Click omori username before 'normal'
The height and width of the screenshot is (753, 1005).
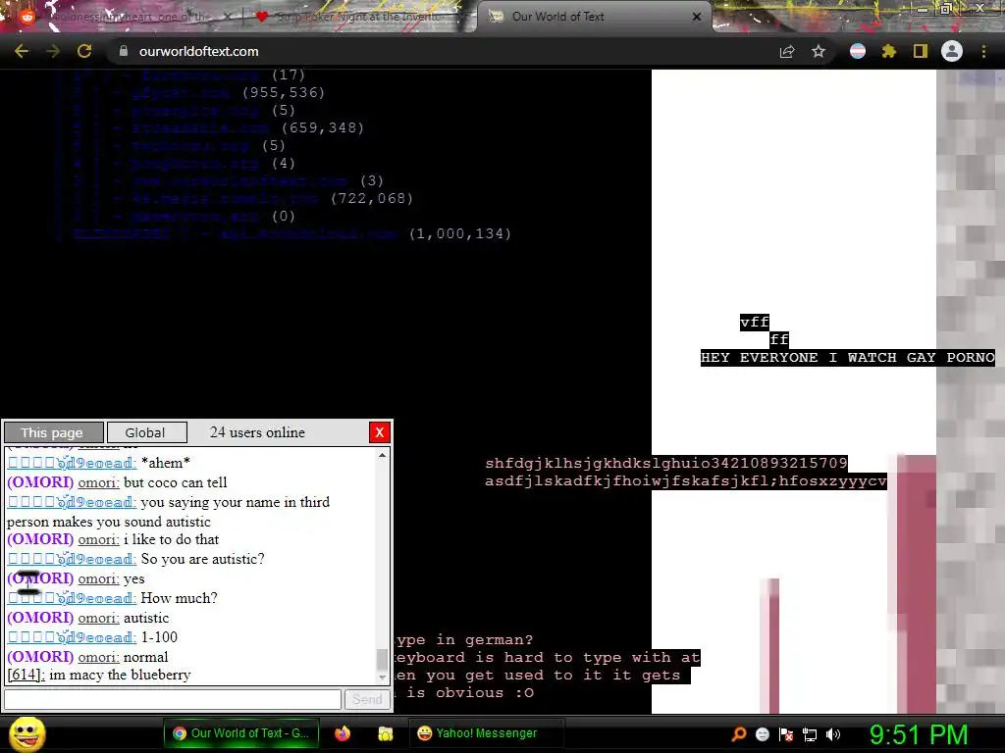[98, 657]
